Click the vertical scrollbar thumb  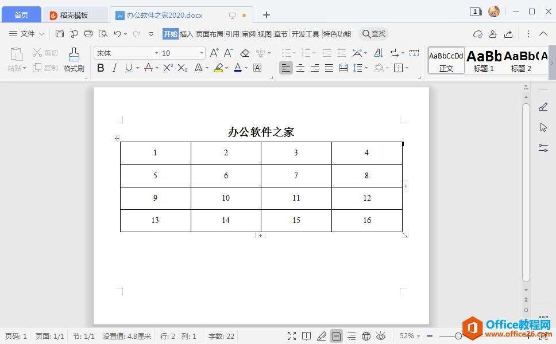point(526,192)
